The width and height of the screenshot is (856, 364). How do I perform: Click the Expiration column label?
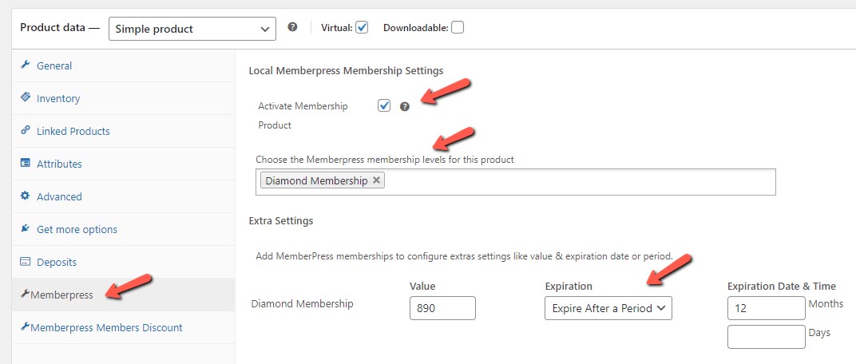pyautogui.click(x=569, y=286)
